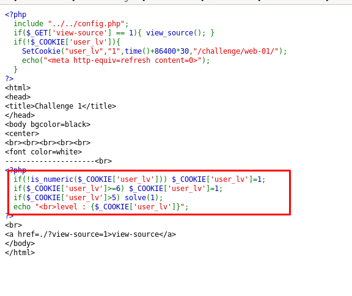Click the font color=white tag
This screenshot has width=352, height=296.
(x=43, y=152)
